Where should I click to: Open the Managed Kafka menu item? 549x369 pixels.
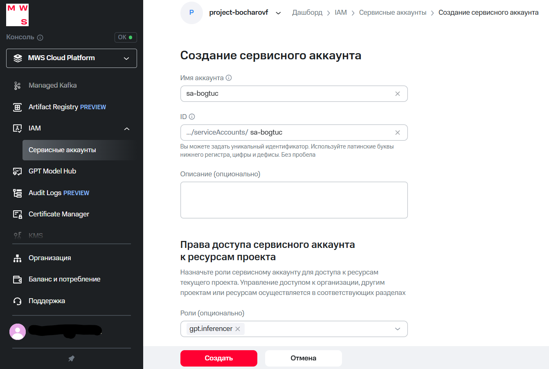53,85
